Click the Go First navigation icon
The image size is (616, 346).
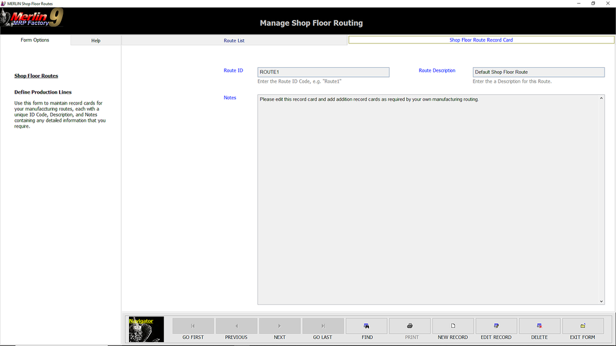click(193, 326)
